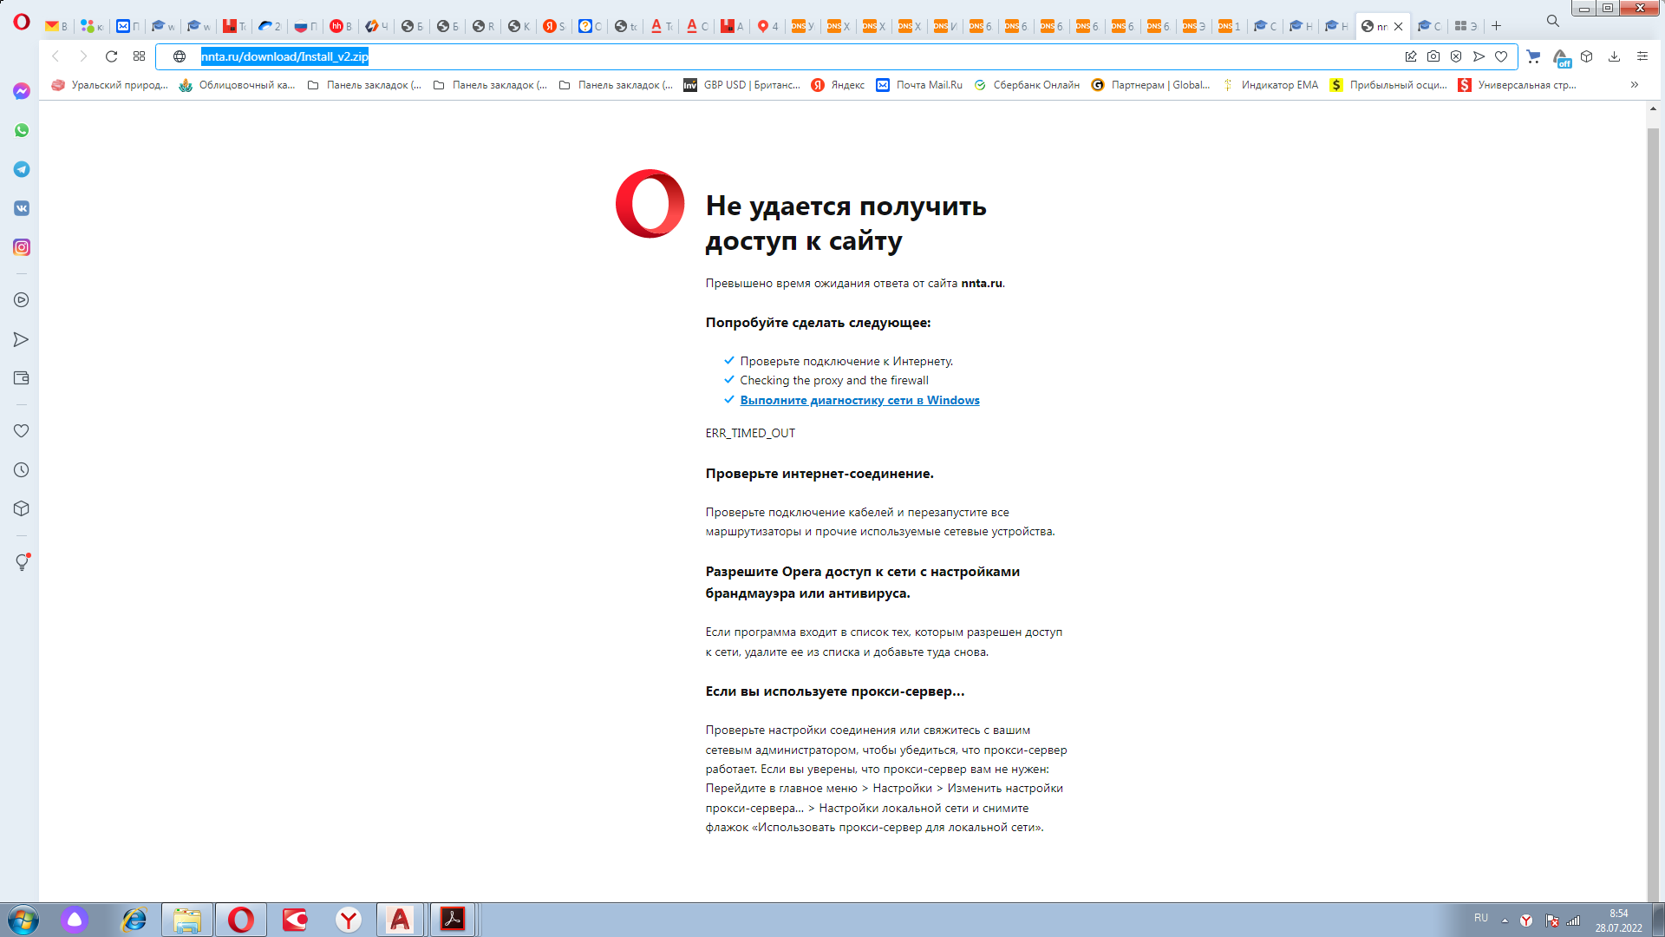Open the search tabs magnifier icon
1665x937 pixels.
[1553, 21]
